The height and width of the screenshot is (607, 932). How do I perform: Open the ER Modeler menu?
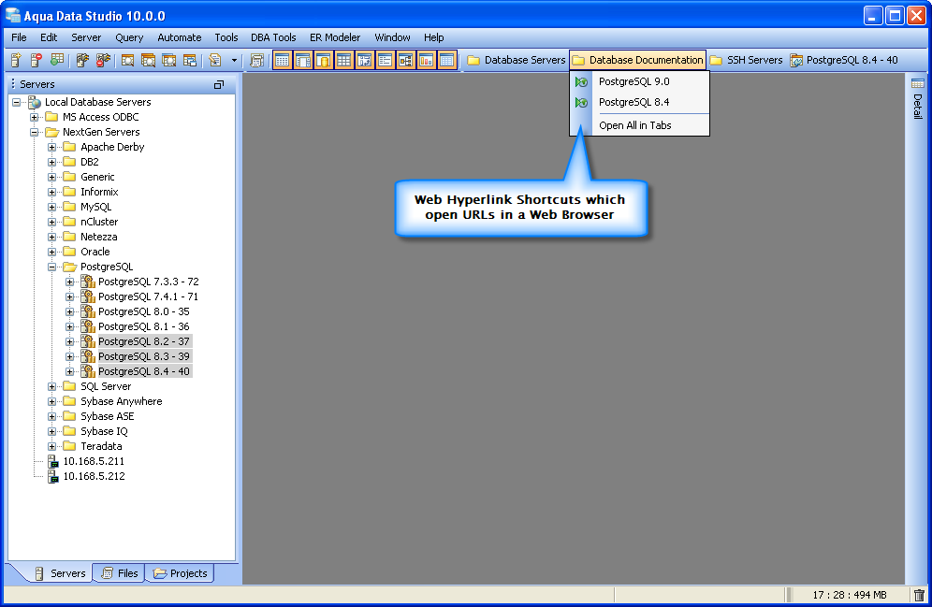click(x=335, y=37)
